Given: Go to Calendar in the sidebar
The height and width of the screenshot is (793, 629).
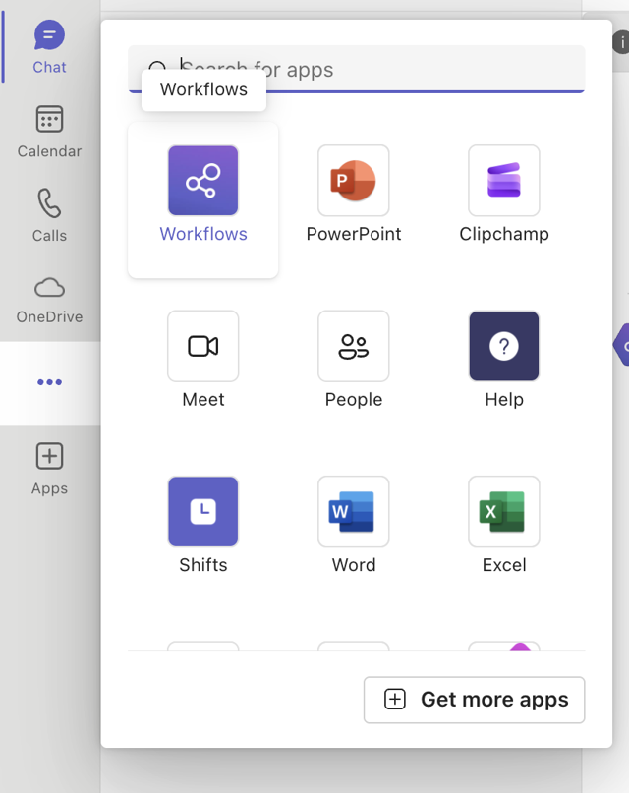Looking at the screenshot, I should (49, 132).
